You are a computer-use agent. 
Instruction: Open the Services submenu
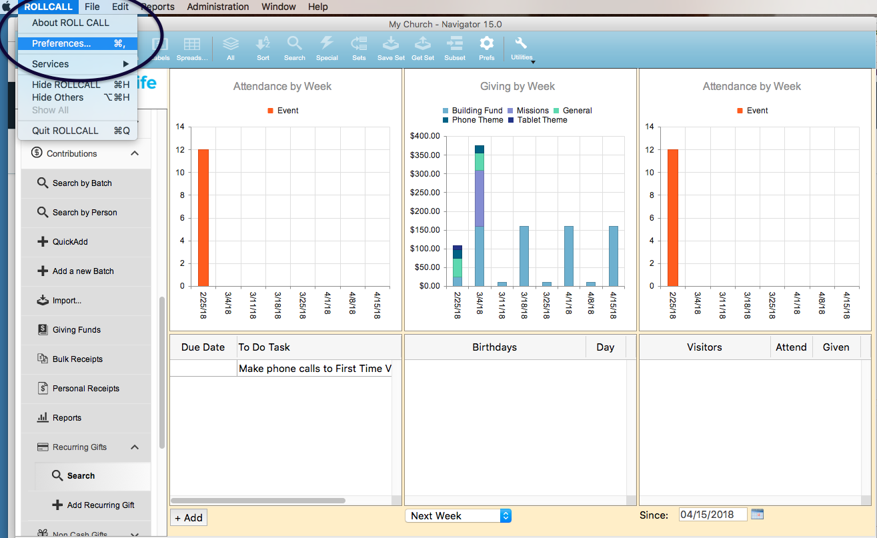(x=77, y=64)
